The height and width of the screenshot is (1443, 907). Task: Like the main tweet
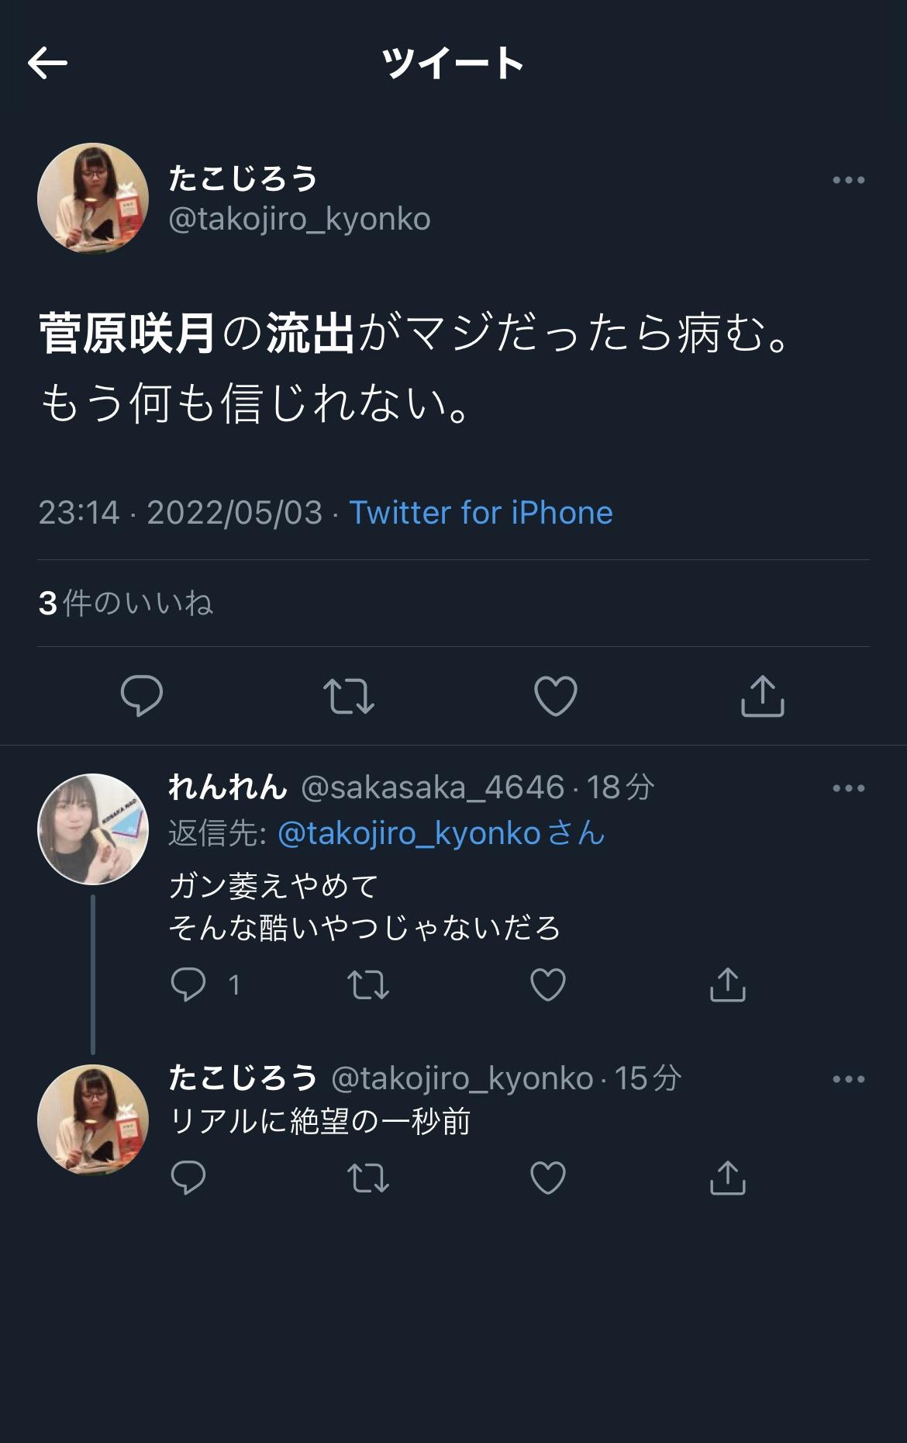pyautogui.click(x=556, y=695)
